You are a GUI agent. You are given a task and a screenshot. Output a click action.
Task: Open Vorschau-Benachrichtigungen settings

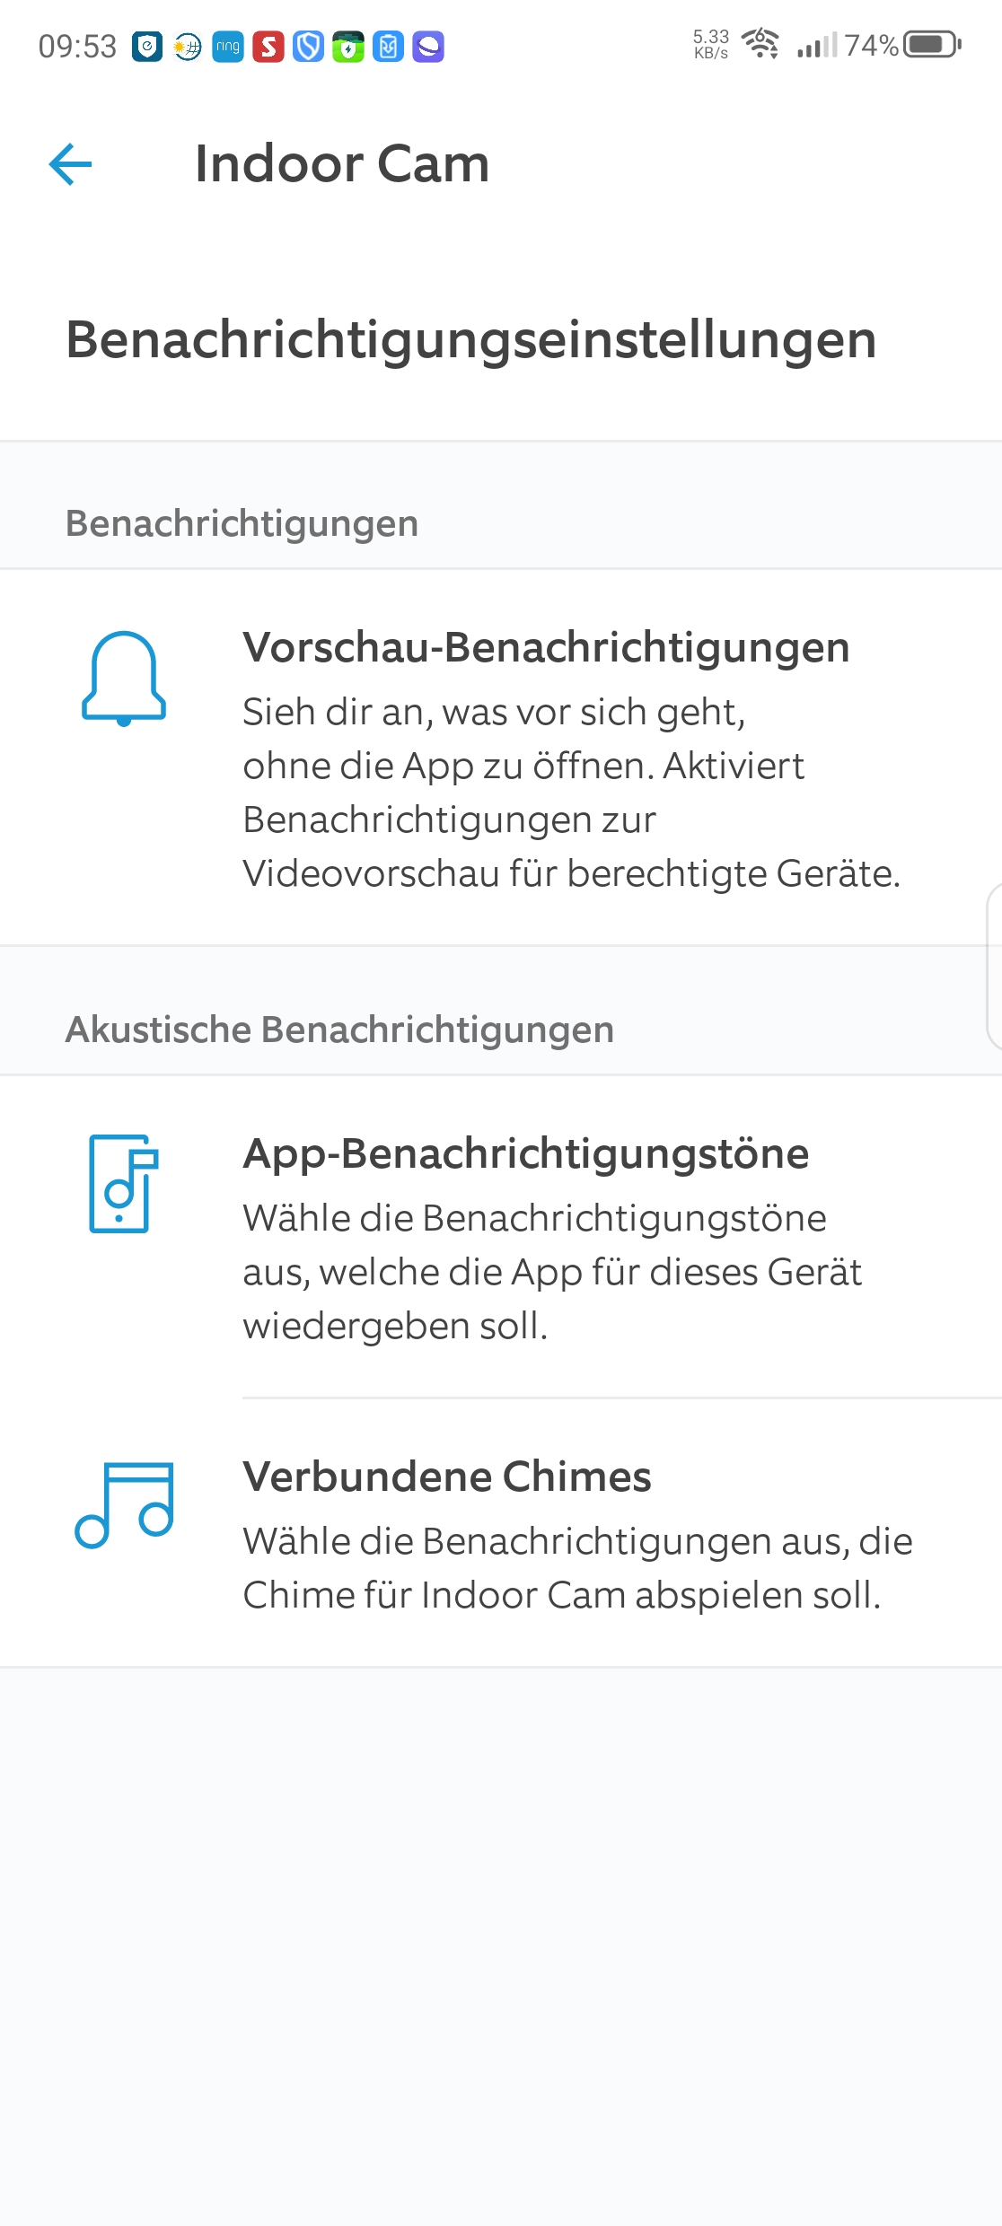click(x=546, y=648)
